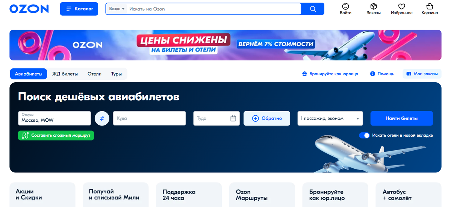Open the Акции и Скидки card

(42, 195)
